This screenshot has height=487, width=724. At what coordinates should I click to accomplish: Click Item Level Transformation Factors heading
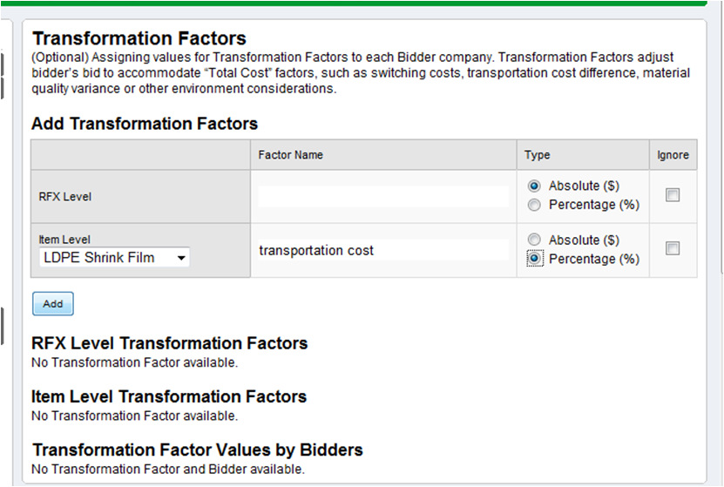tap(169, 396)
